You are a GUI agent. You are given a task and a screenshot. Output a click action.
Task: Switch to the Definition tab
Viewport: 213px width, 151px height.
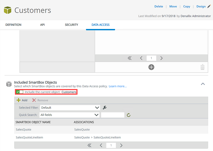(13, 25)
